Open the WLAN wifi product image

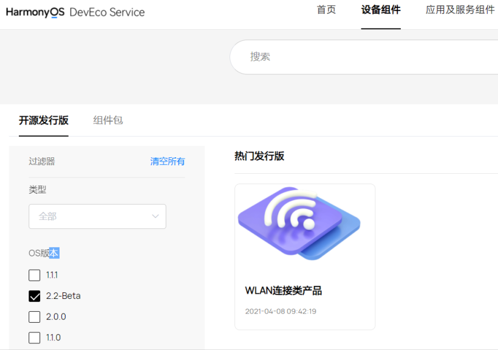(299, 224)
